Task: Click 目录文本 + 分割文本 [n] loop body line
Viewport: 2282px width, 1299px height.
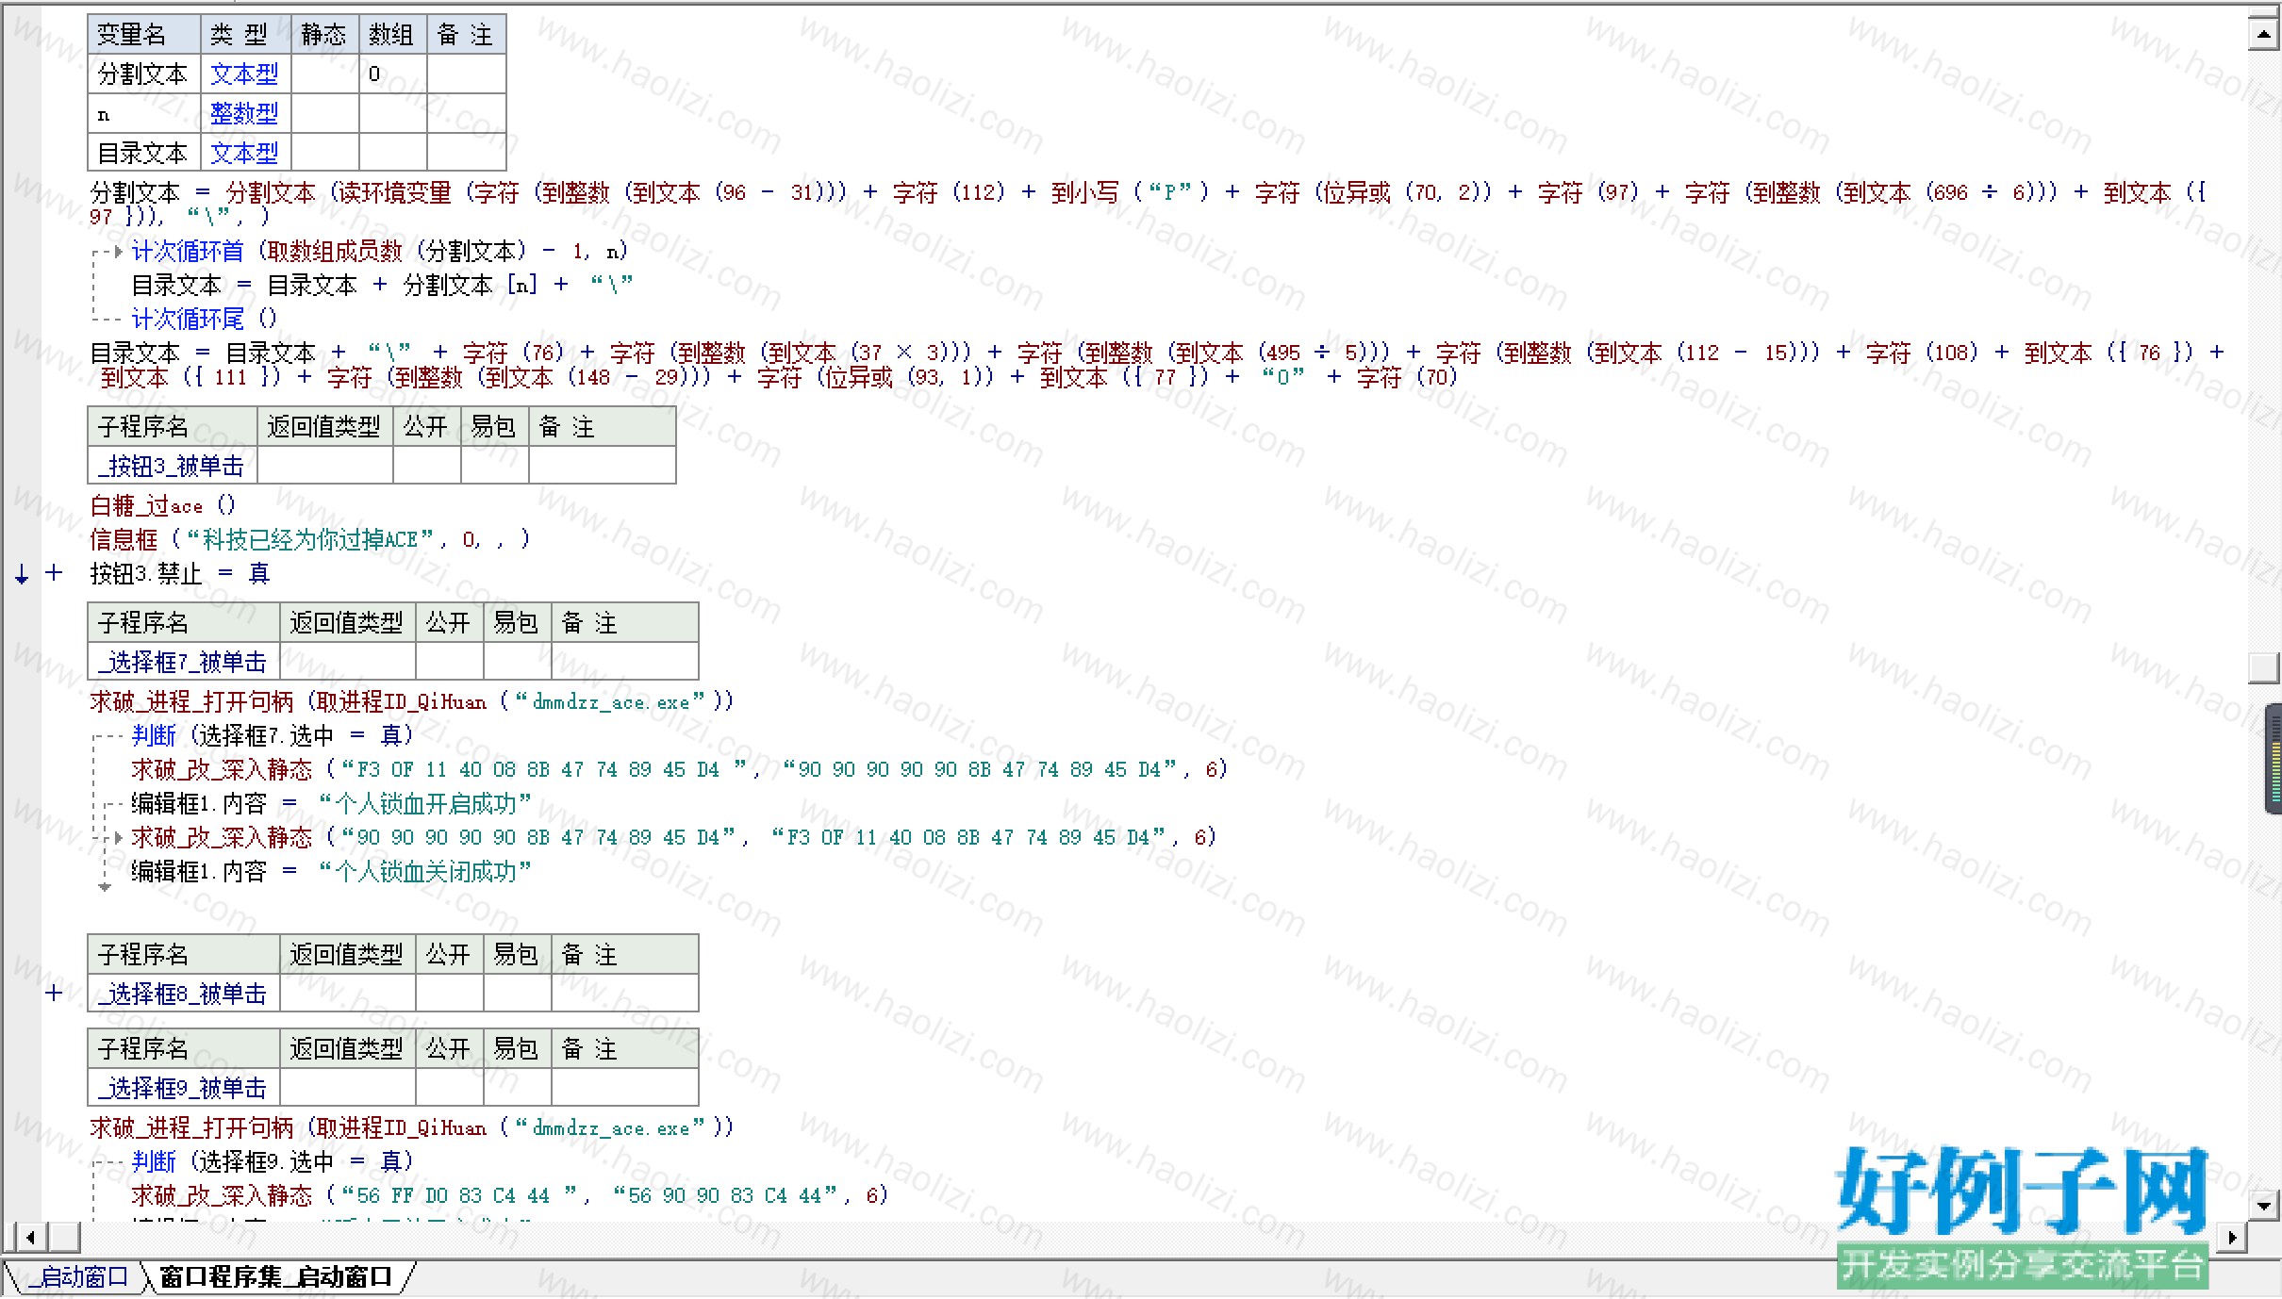Action: point(382,285)
